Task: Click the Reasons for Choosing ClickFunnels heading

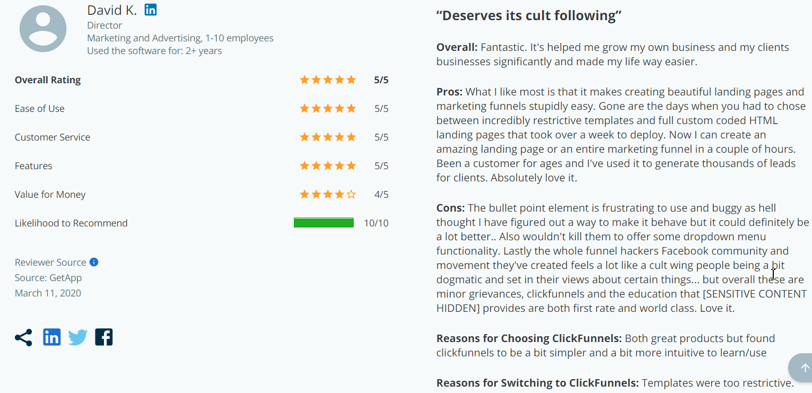Action: (x=529, y=338)
